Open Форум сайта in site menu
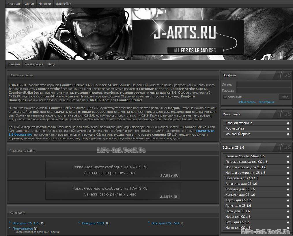This screenshot has width=293, height=236. point(257,128)
